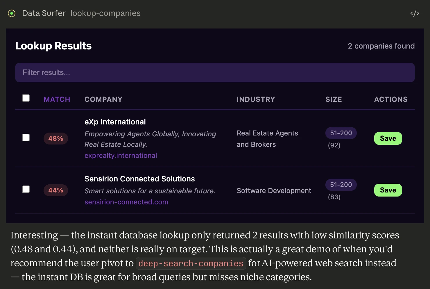Click the SIZE column header

click(x=334, y=99)
